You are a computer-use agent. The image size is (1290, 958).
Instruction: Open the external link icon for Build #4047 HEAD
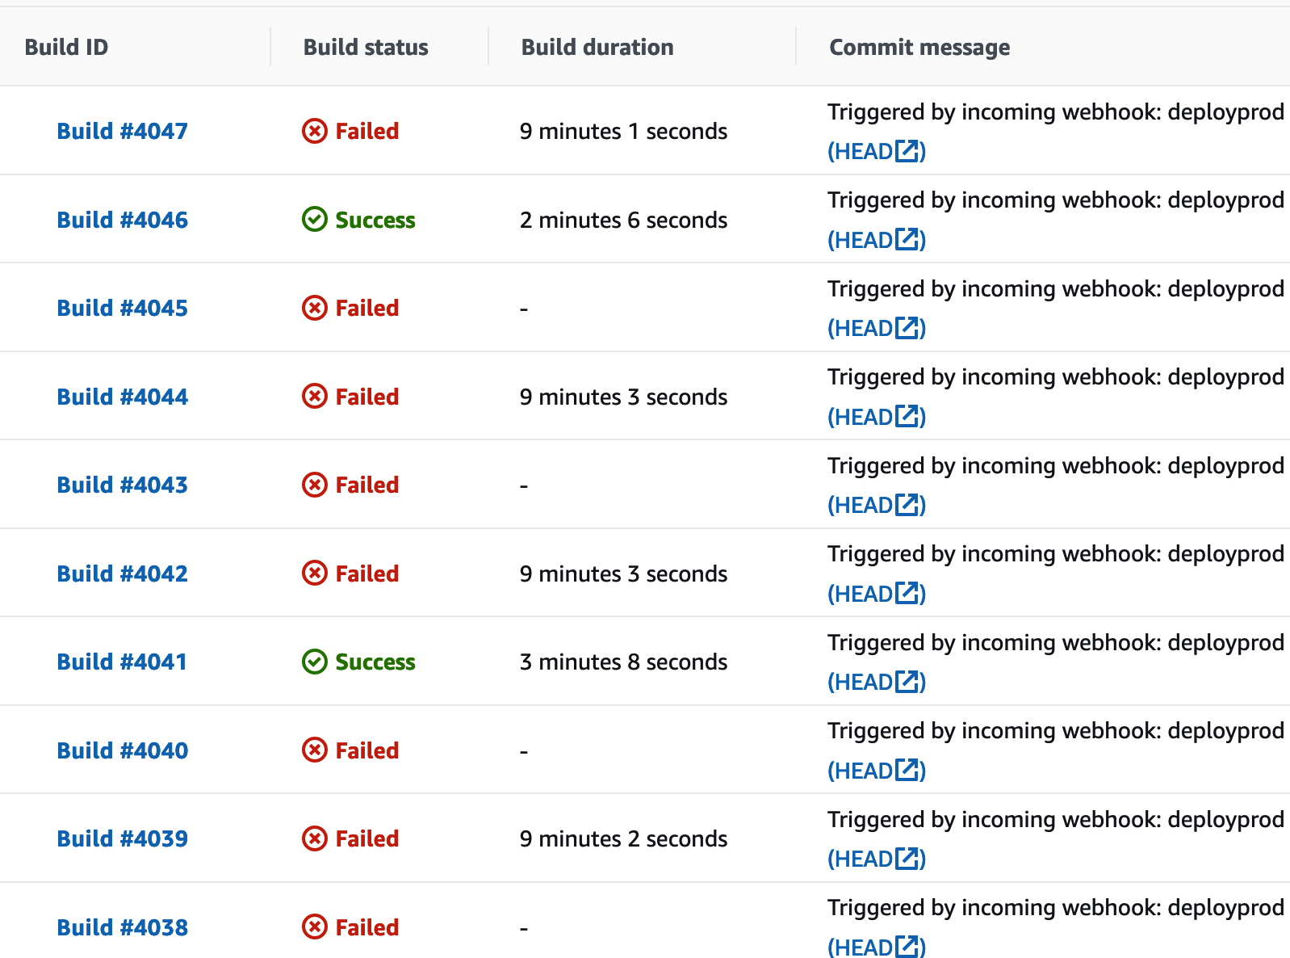tap(906, 150)
